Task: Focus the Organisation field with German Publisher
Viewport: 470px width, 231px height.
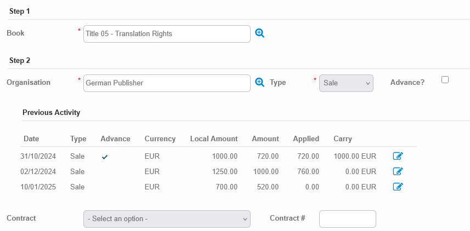Action: coord(167,83)
